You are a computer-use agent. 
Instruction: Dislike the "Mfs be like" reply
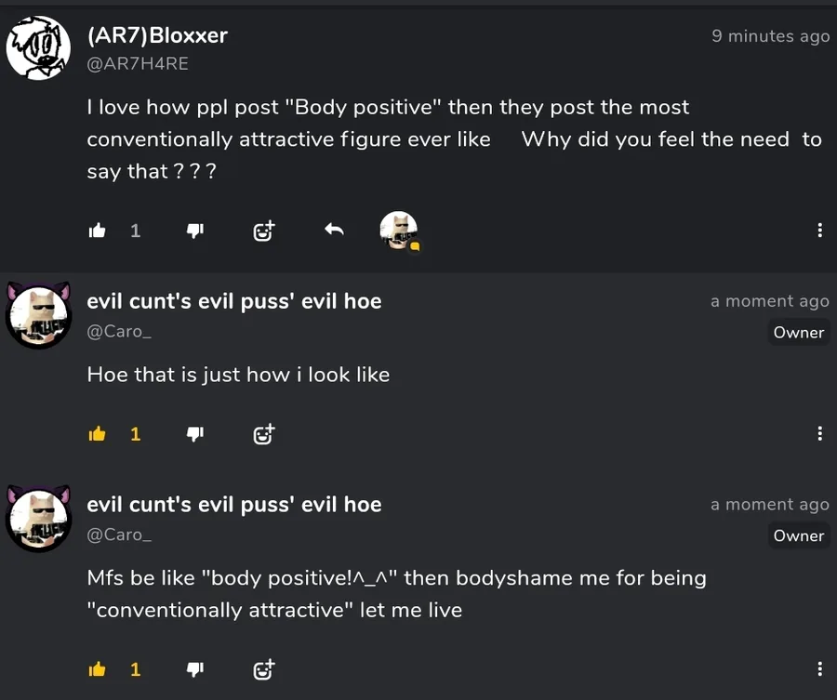tap(195, 669)
